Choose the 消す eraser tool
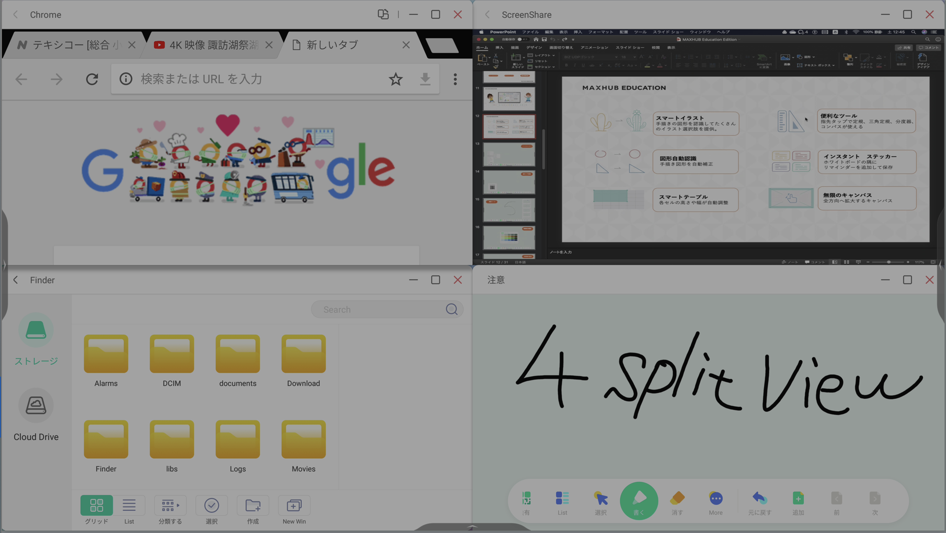 click(678, 503)
